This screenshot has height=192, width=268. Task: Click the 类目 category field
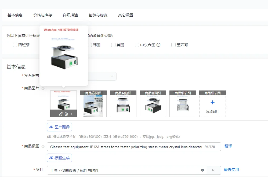click(127, 170)
